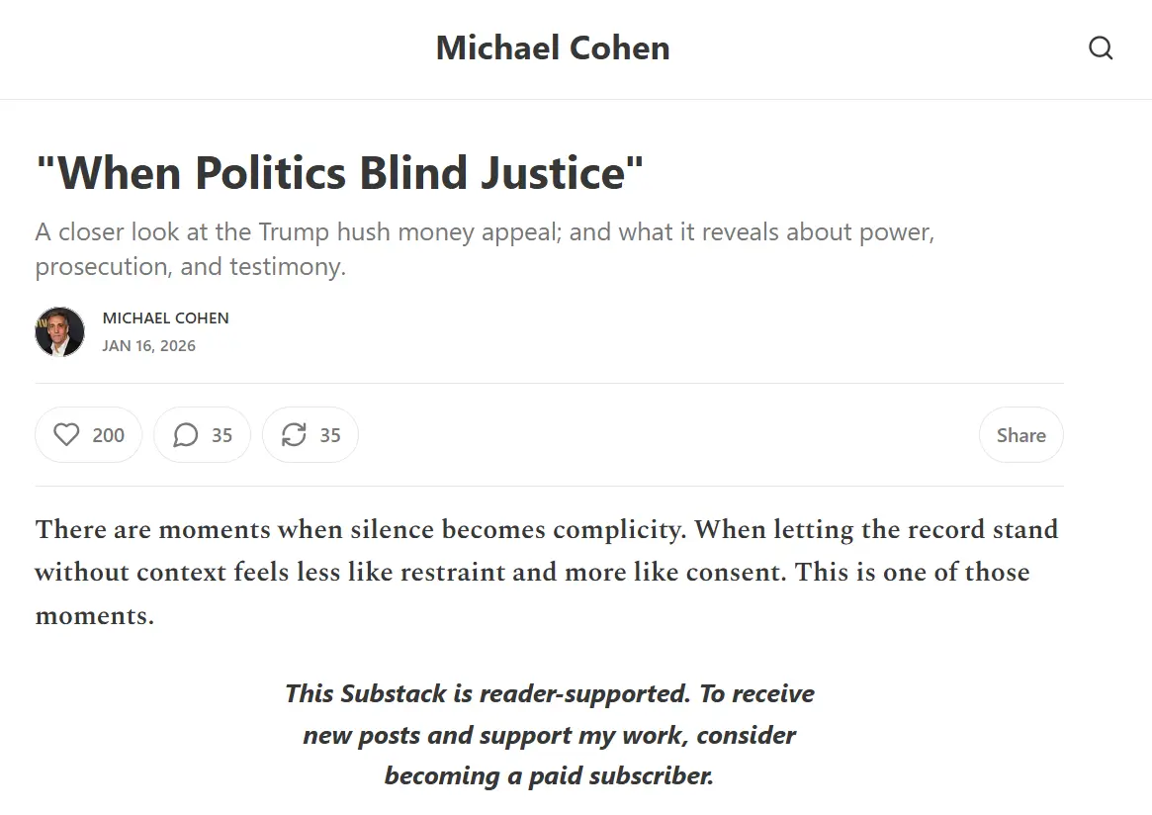Click the word "moments." ending the first paragraph
This screenshot has width=1152, height=815.
click(95, 616)
